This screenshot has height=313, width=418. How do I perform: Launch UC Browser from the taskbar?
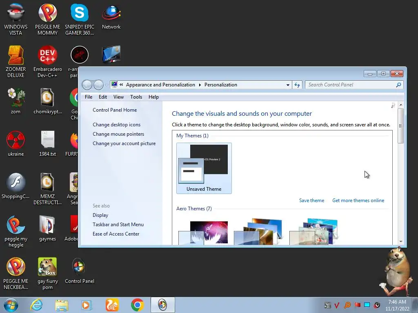(x=112, y=305)
